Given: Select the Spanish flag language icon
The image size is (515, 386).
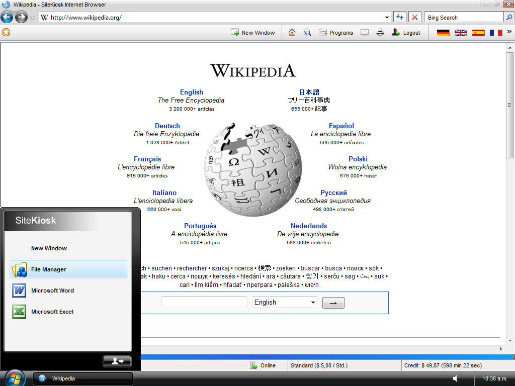Looking at the screenshot, I should pos(478,33).
